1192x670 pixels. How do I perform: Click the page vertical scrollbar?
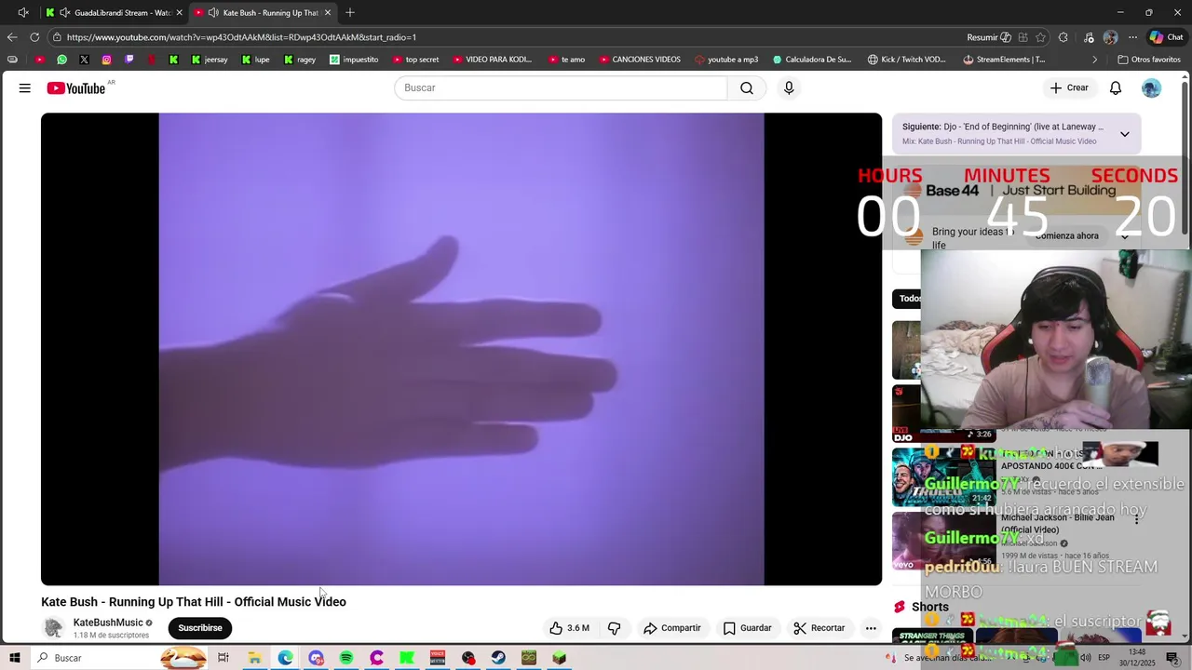click(1185, 158)
